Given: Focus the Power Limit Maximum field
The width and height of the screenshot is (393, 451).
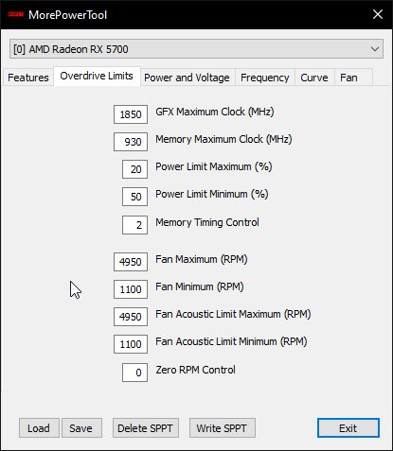Looking at the screenshot, I should point(134,169).
